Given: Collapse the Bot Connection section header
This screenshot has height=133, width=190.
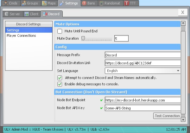Looking at the screenshot, I should click(x=117, y=92).
